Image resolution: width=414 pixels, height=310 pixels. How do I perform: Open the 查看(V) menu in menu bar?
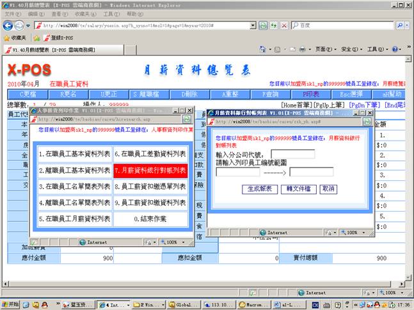(60, 13)
